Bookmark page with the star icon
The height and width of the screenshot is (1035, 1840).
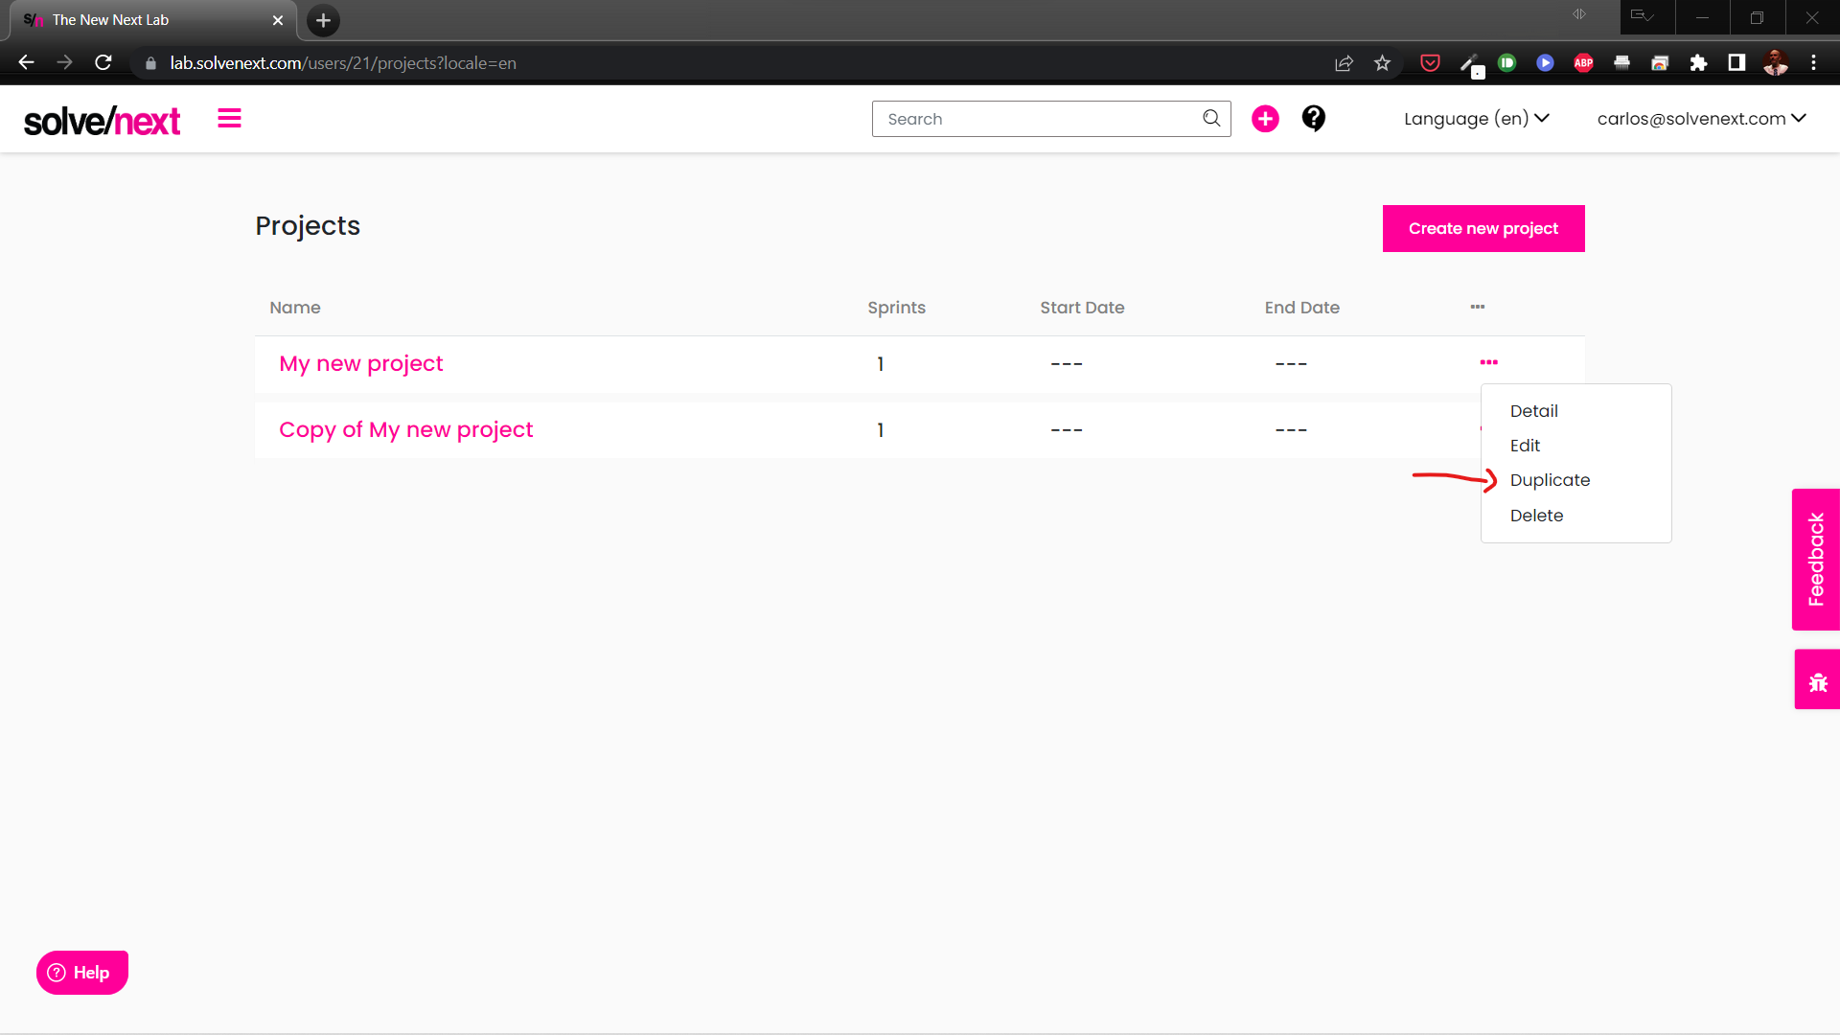click(x=1382, y=63)
